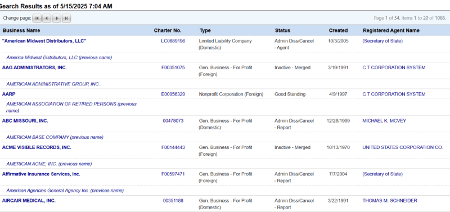
Task: Advance to the next results page
Action: 57,19
